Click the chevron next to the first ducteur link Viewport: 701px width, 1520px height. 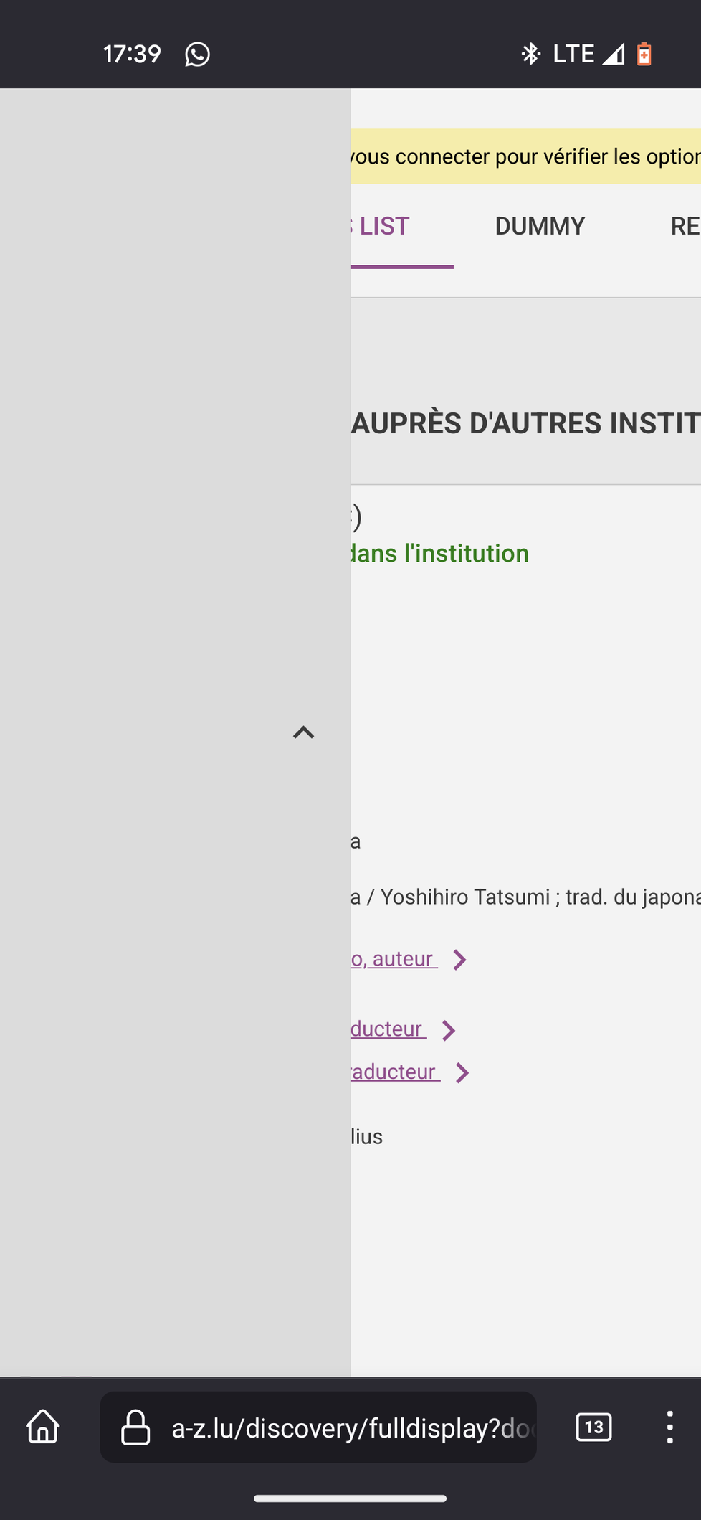(449, 1030)
